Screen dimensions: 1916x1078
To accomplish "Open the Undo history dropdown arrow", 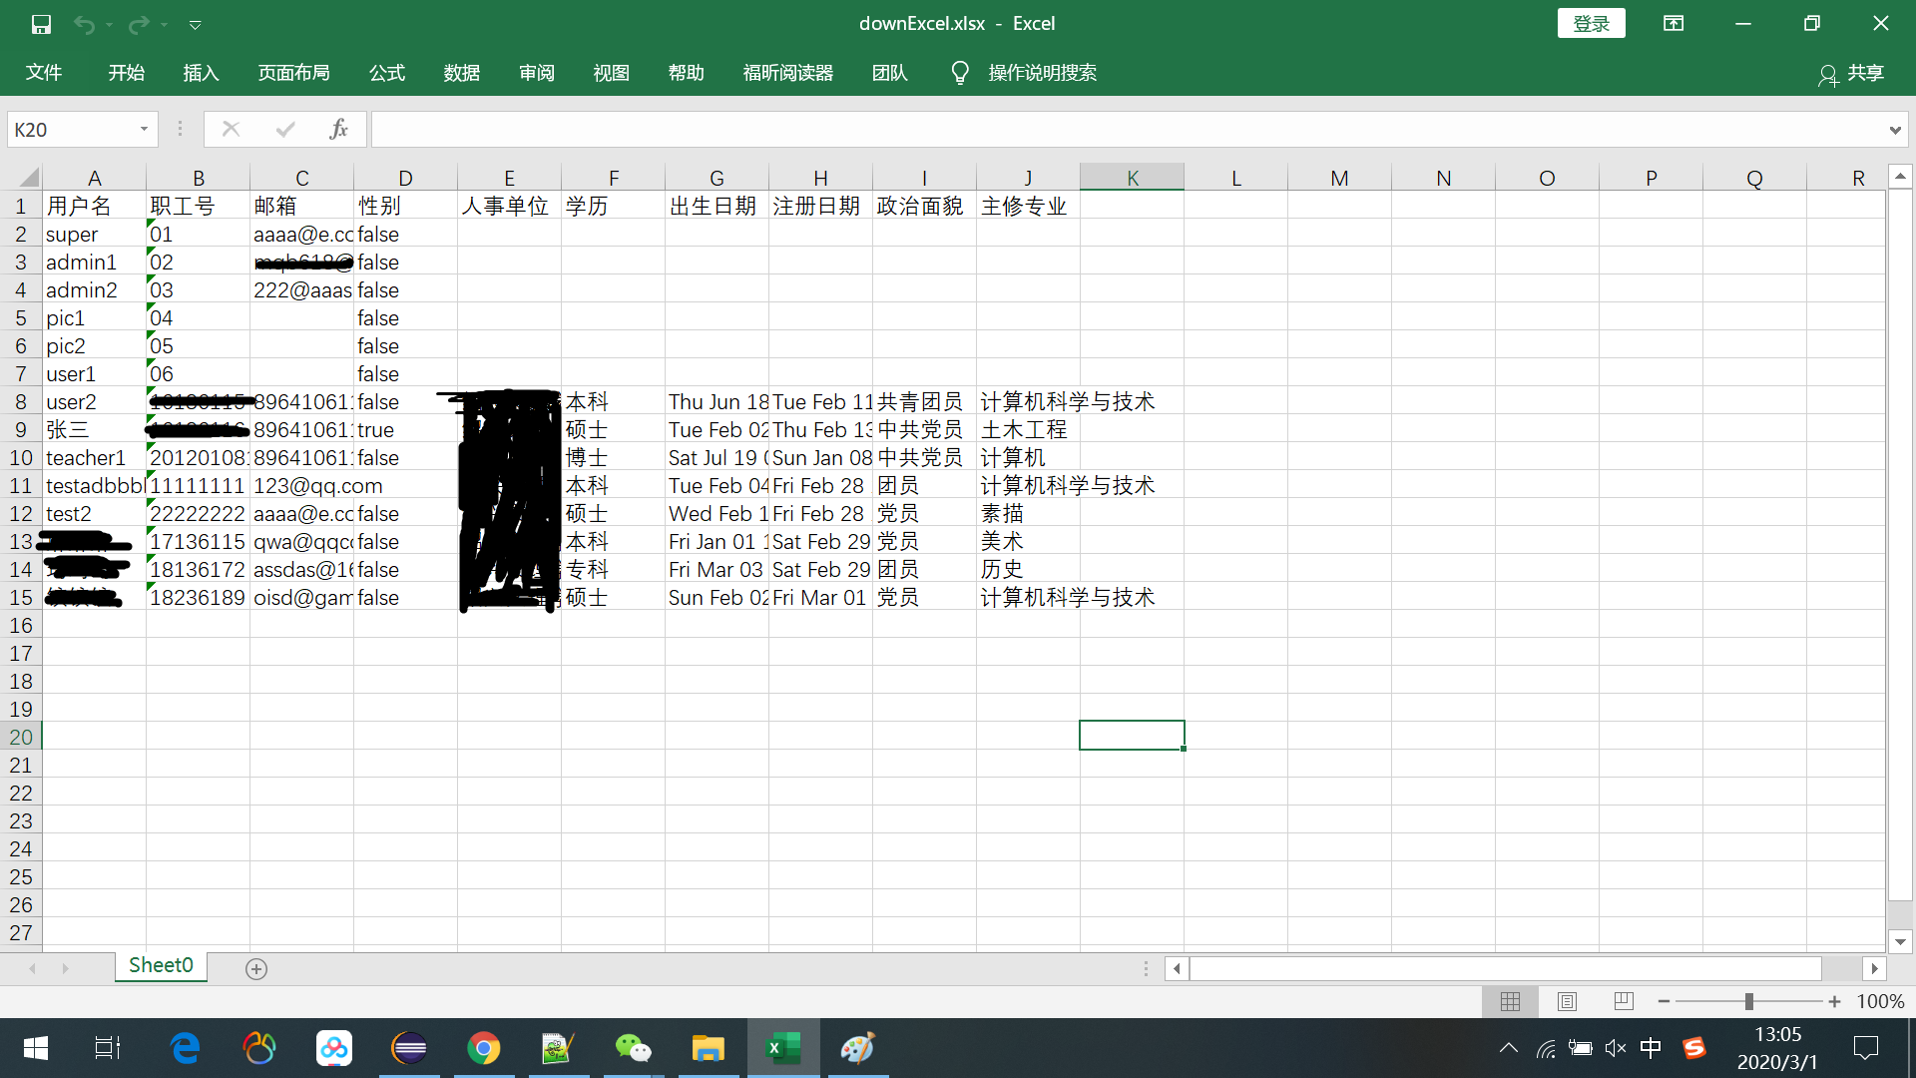I will 109,24.
